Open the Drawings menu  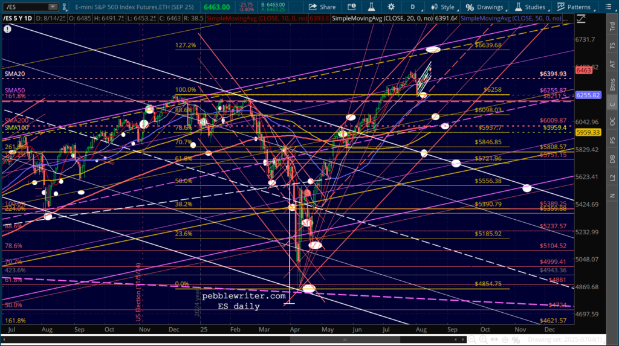(x=484, y=7)
